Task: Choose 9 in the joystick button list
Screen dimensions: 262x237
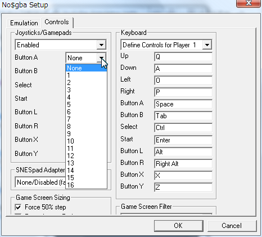Action: coord(86,134)
